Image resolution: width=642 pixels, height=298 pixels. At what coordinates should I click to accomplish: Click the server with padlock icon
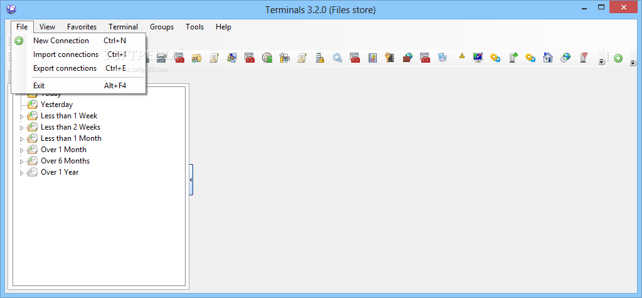pyautogui.click(x=320, y=58)
